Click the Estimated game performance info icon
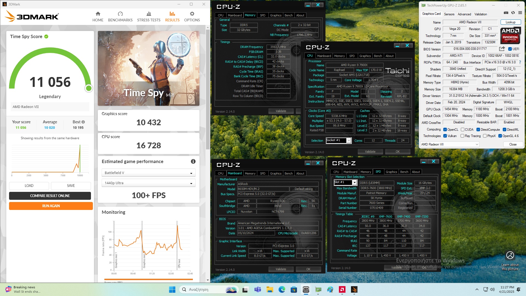The image size is (526, 296). 193,161
